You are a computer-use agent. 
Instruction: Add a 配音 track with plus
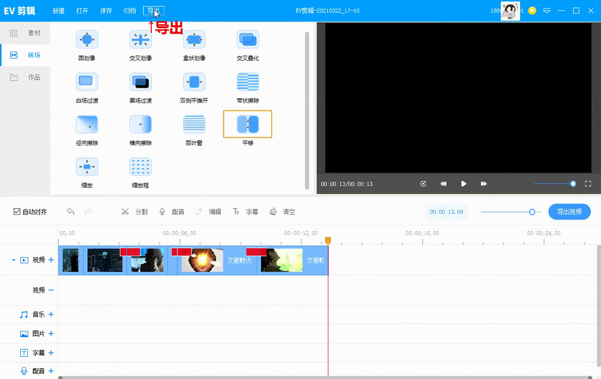(x=51, y=371)
